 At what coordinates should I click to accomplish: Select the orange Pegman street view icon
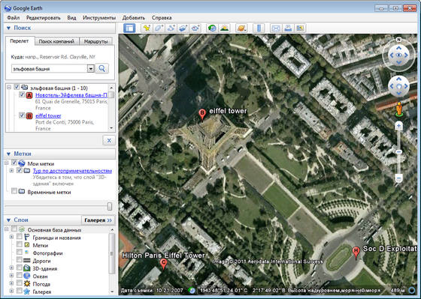399,109
